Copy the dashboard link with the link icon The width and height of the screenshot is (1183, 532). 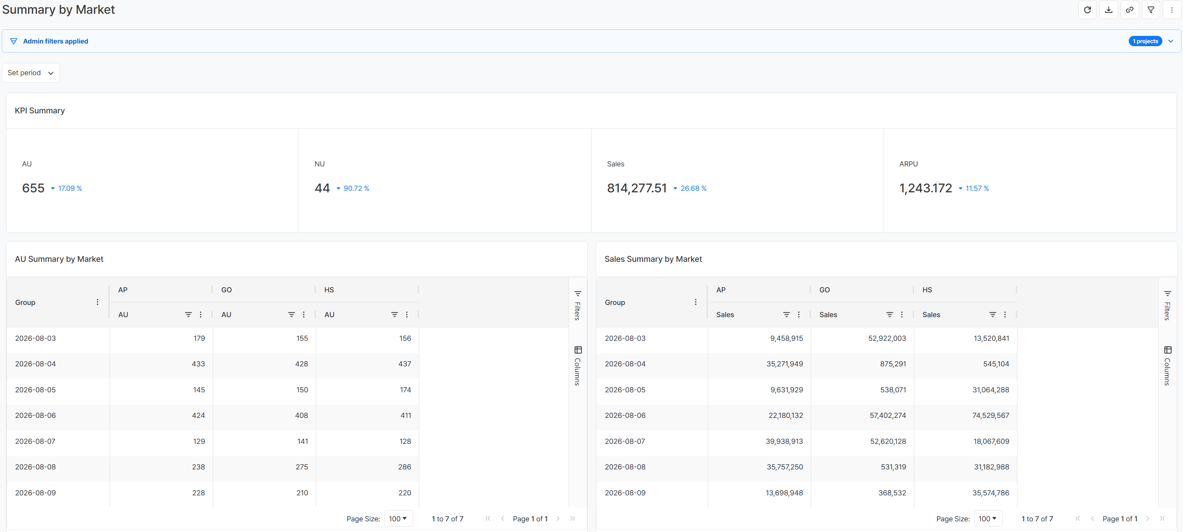[x=1129, y=10]
